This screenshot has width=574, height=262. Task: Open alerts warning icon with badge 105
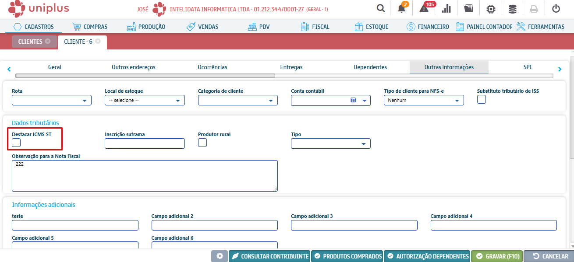(425, 8)
